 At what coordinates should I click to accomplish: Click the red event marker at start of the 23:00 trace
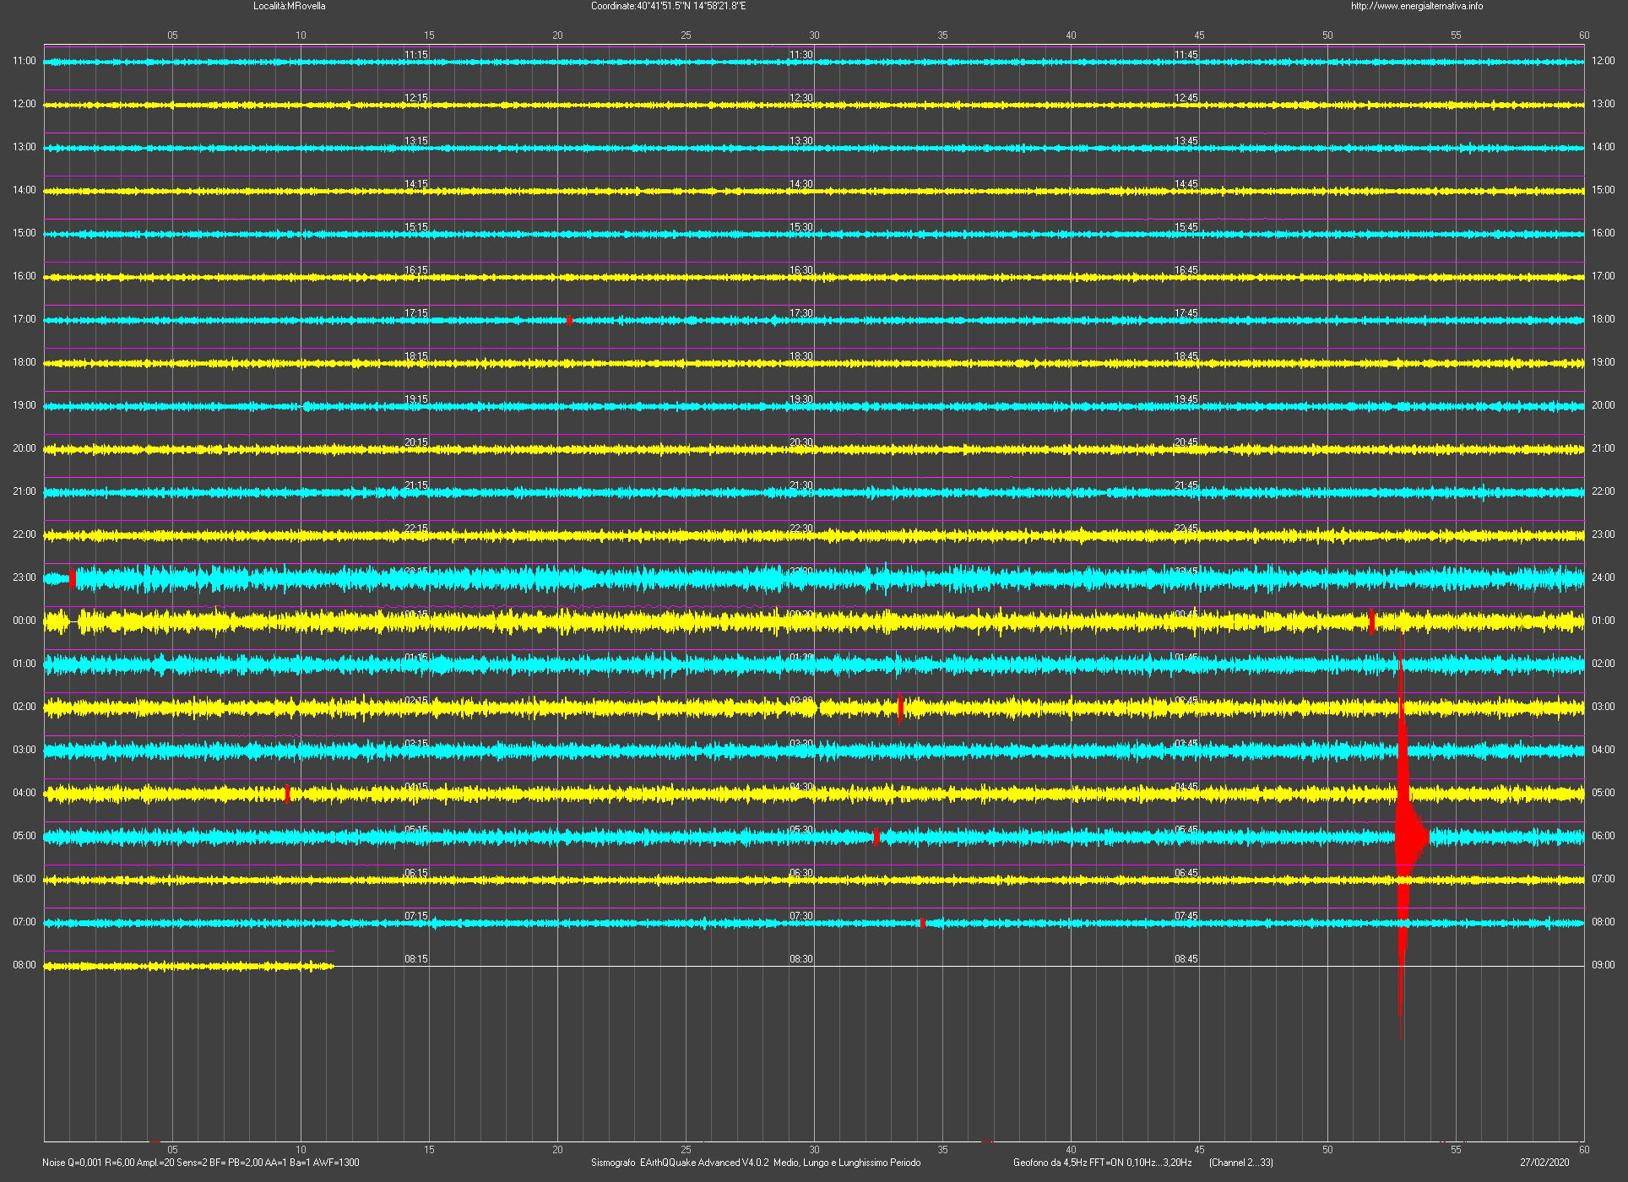click(73, 578)
